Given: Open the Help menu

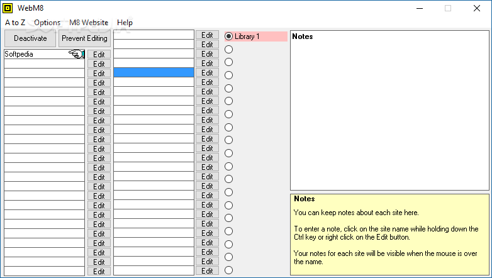Looking at the screenshot, I should (125, 23).
